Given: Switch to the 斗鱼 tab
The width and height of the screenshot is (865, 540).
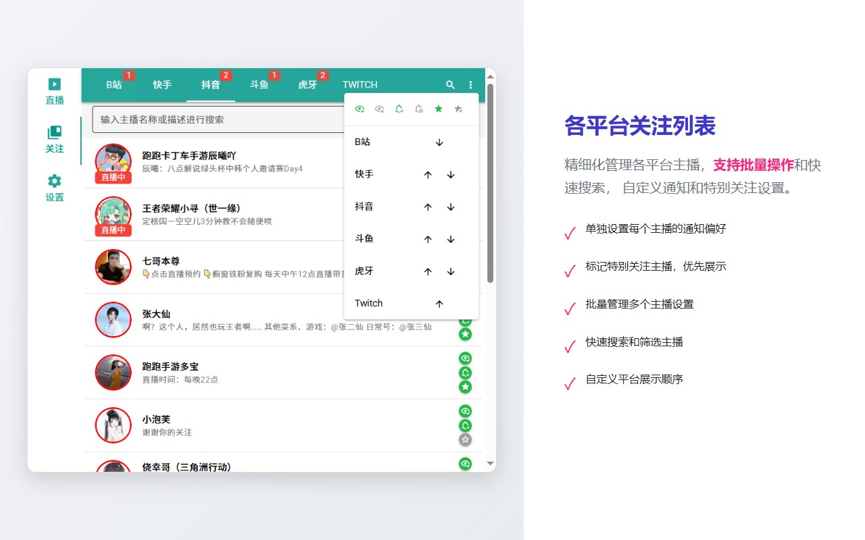Looking at the screenshot, I should pyautogui.click(x=259, y=85).
